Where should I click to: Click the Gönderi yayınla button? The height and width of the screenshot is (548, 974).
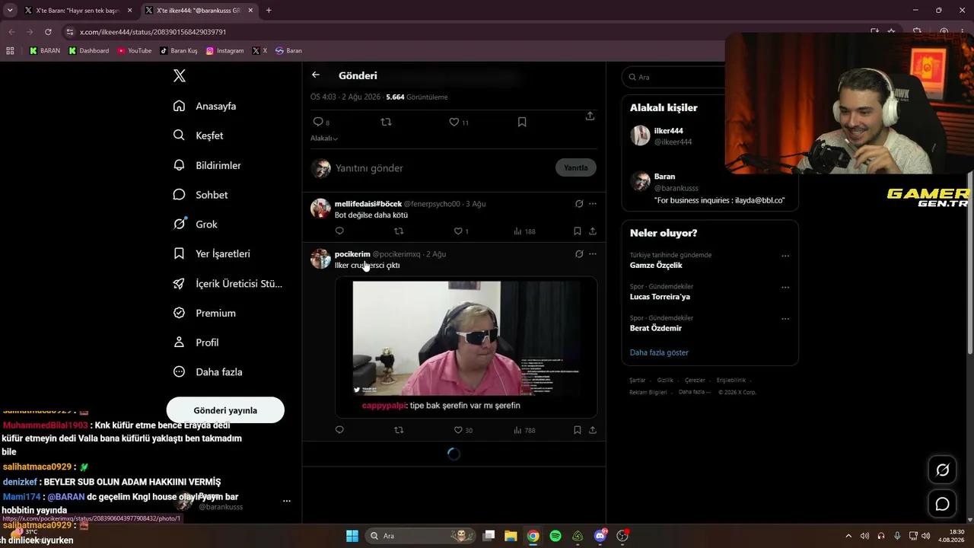coord(225,410)
